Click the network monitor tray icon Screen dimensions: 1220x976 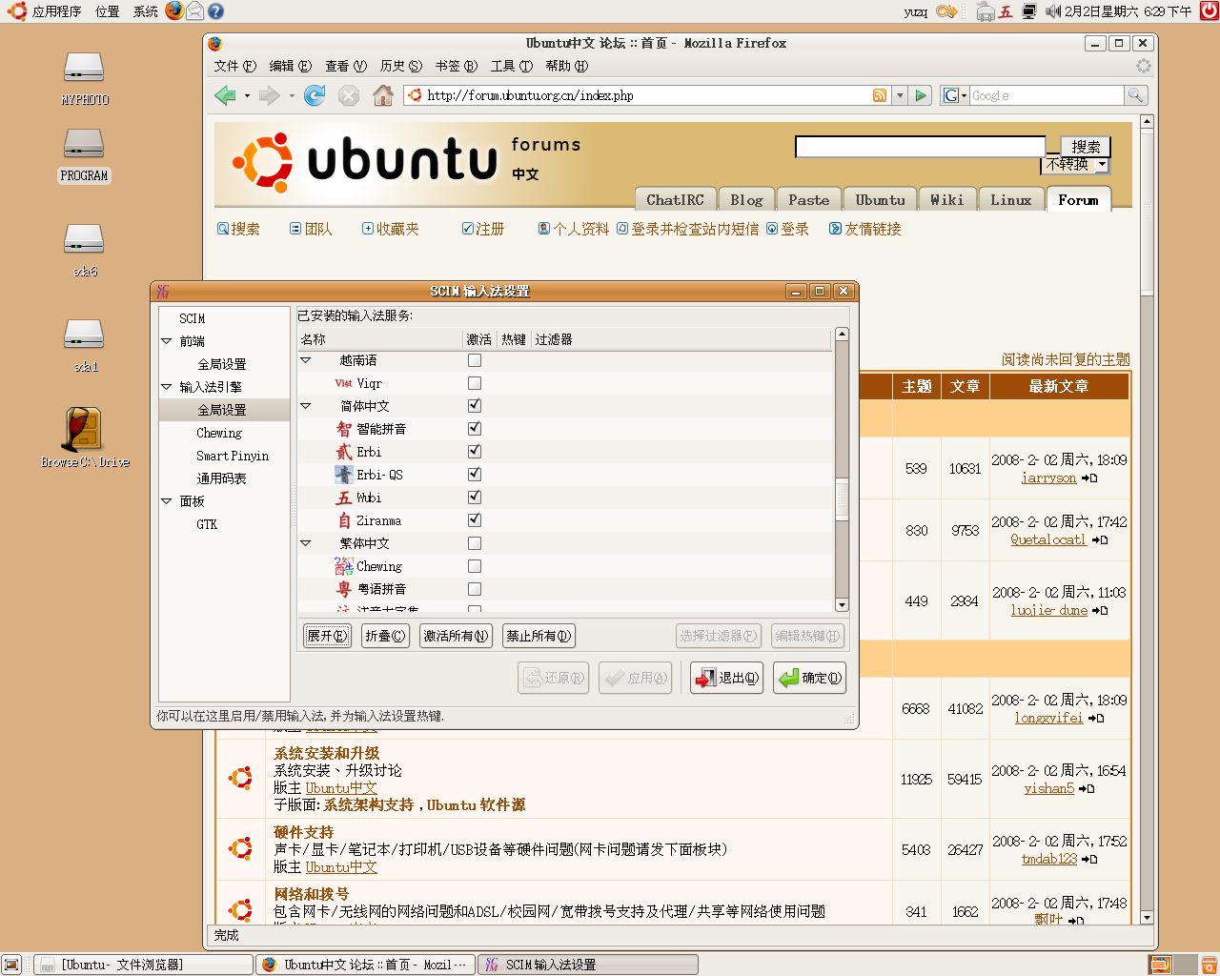tap(1028, 11)
